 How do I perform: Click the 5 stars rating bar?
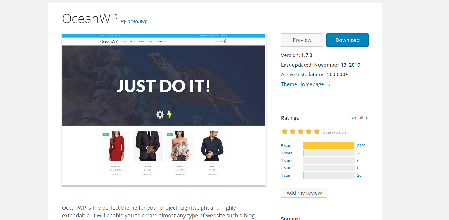(329, 146)
